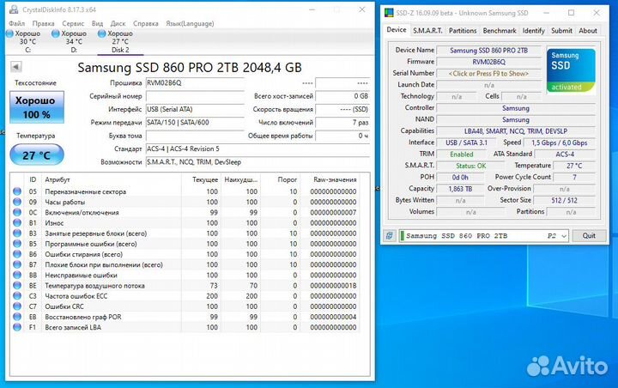Click the Raw-значения column header
618x388 pixels.
[335, 179]
